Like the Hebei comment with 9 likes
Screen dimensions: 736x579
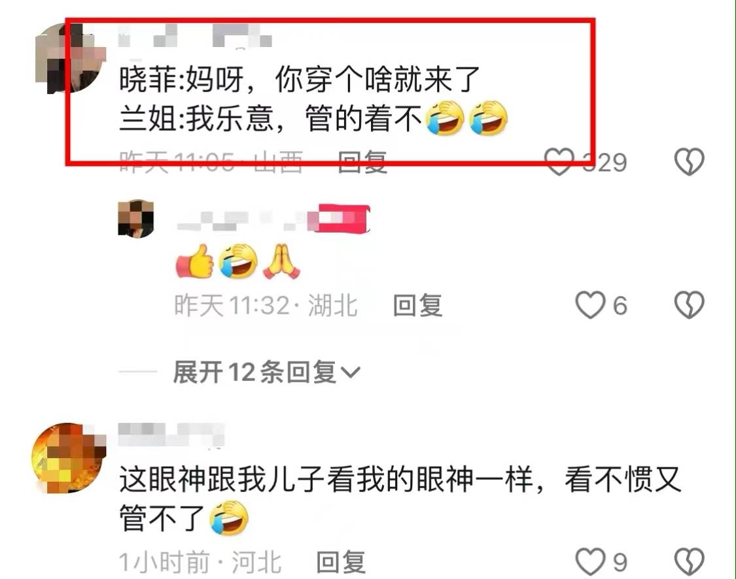pyautogui.click(x=591, y=561)
